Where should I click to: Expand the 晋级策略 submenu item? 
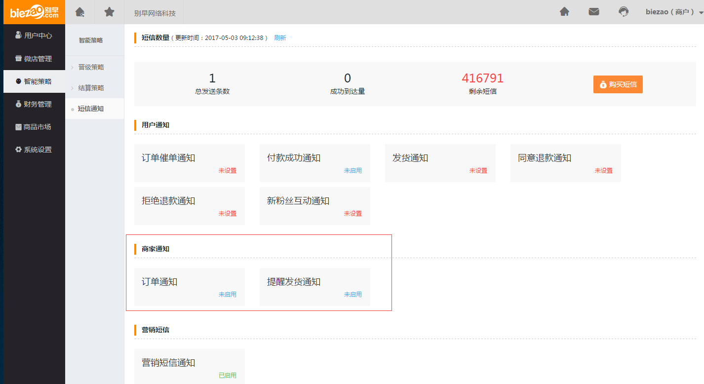pyautogui.click(x=91, y=67)
